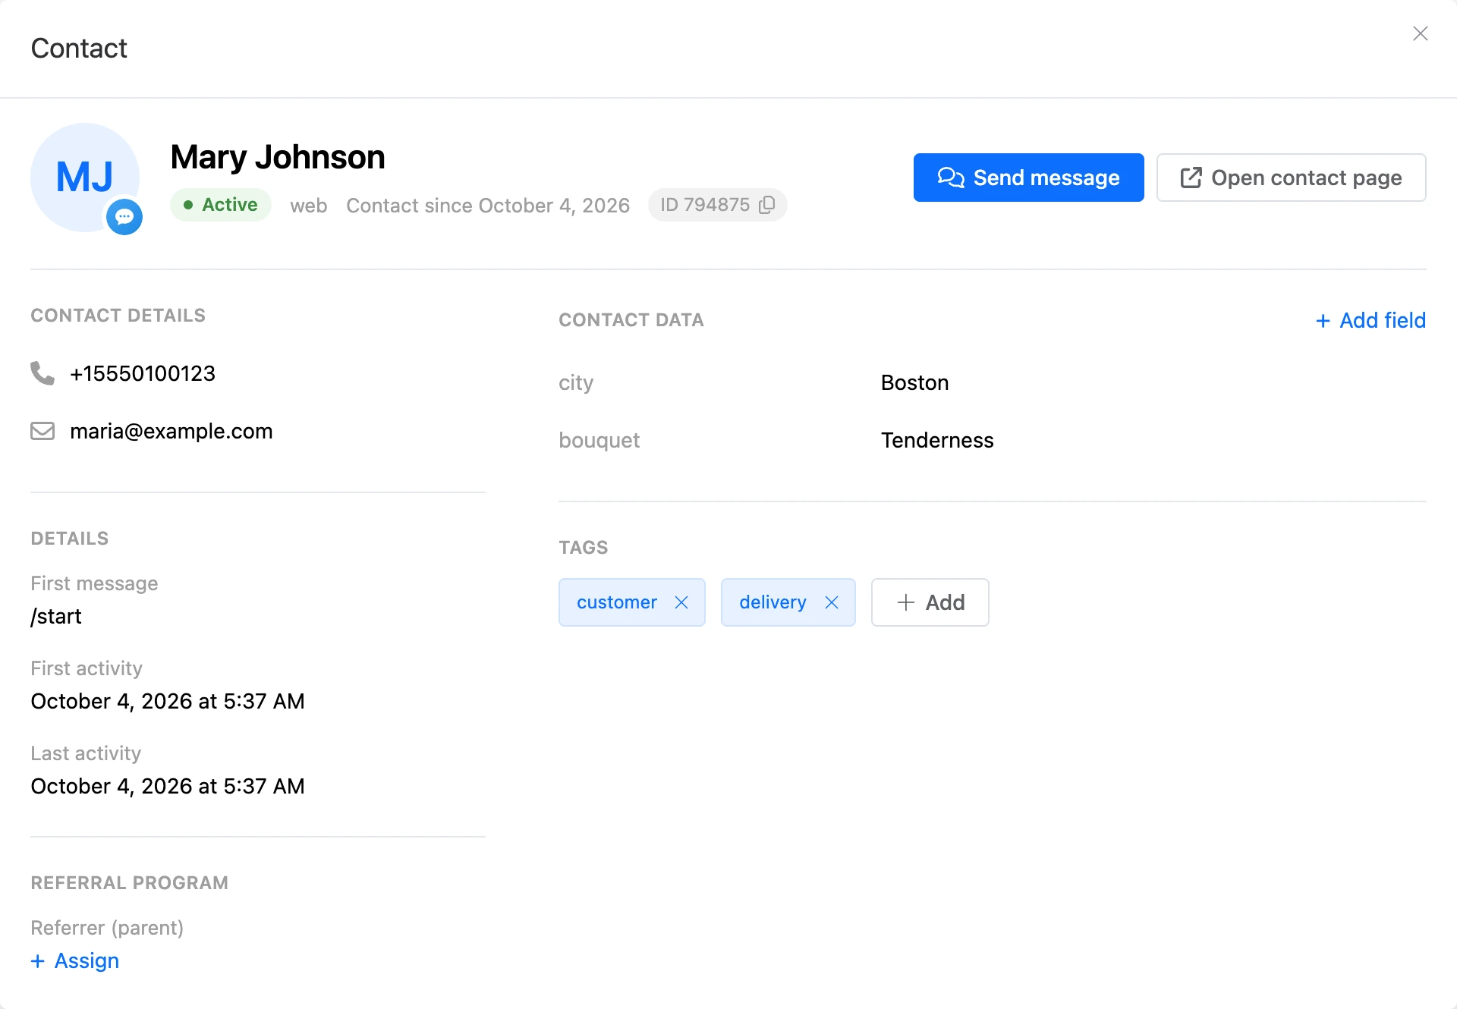
Task: Click the envelope icon beside email
Action: [x=42, y=431]
